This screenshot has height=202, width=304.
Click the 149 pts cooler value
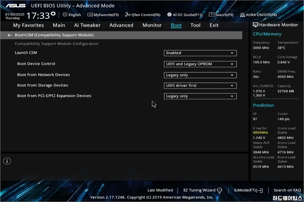(284, 119)
